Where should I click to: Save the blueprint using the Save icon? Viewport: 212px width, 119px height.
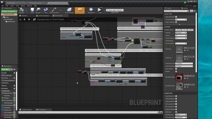pos(32,10)
